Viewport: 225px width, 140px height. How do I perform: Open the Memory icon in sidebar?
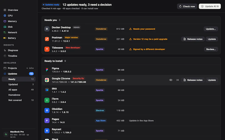click(x=5, y=21)
